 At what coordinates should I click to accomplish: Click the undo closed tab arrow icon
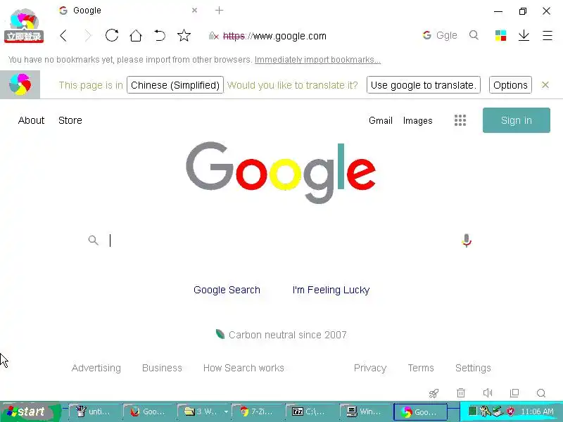pos(160,36)
